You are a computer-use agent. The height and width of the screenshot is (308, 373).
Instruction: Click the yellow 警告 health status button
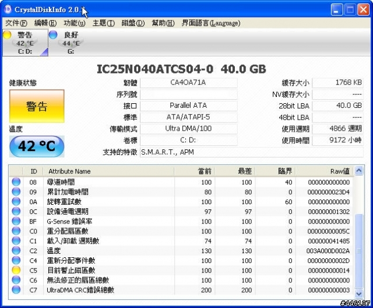(37, 106)
